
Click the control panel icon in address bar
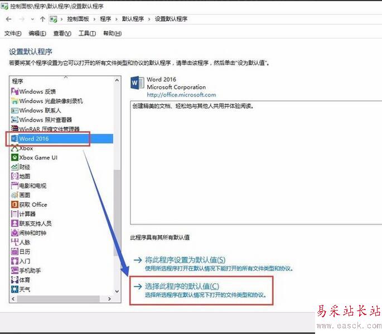[54, 19]
